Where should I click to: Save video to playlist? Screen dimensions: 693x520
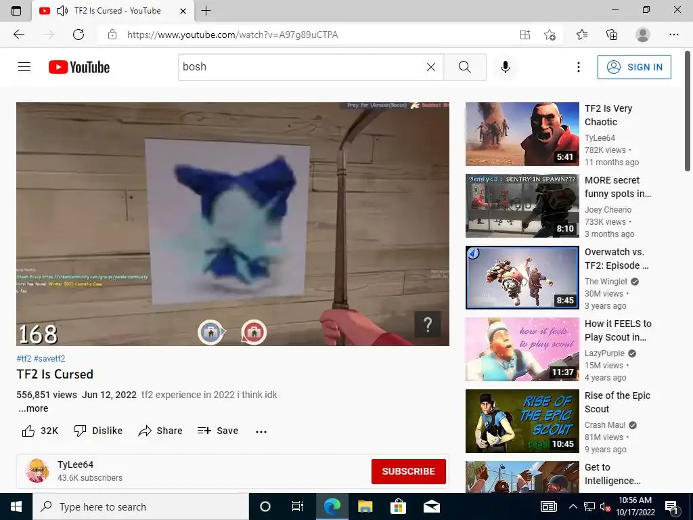point(218,431)
